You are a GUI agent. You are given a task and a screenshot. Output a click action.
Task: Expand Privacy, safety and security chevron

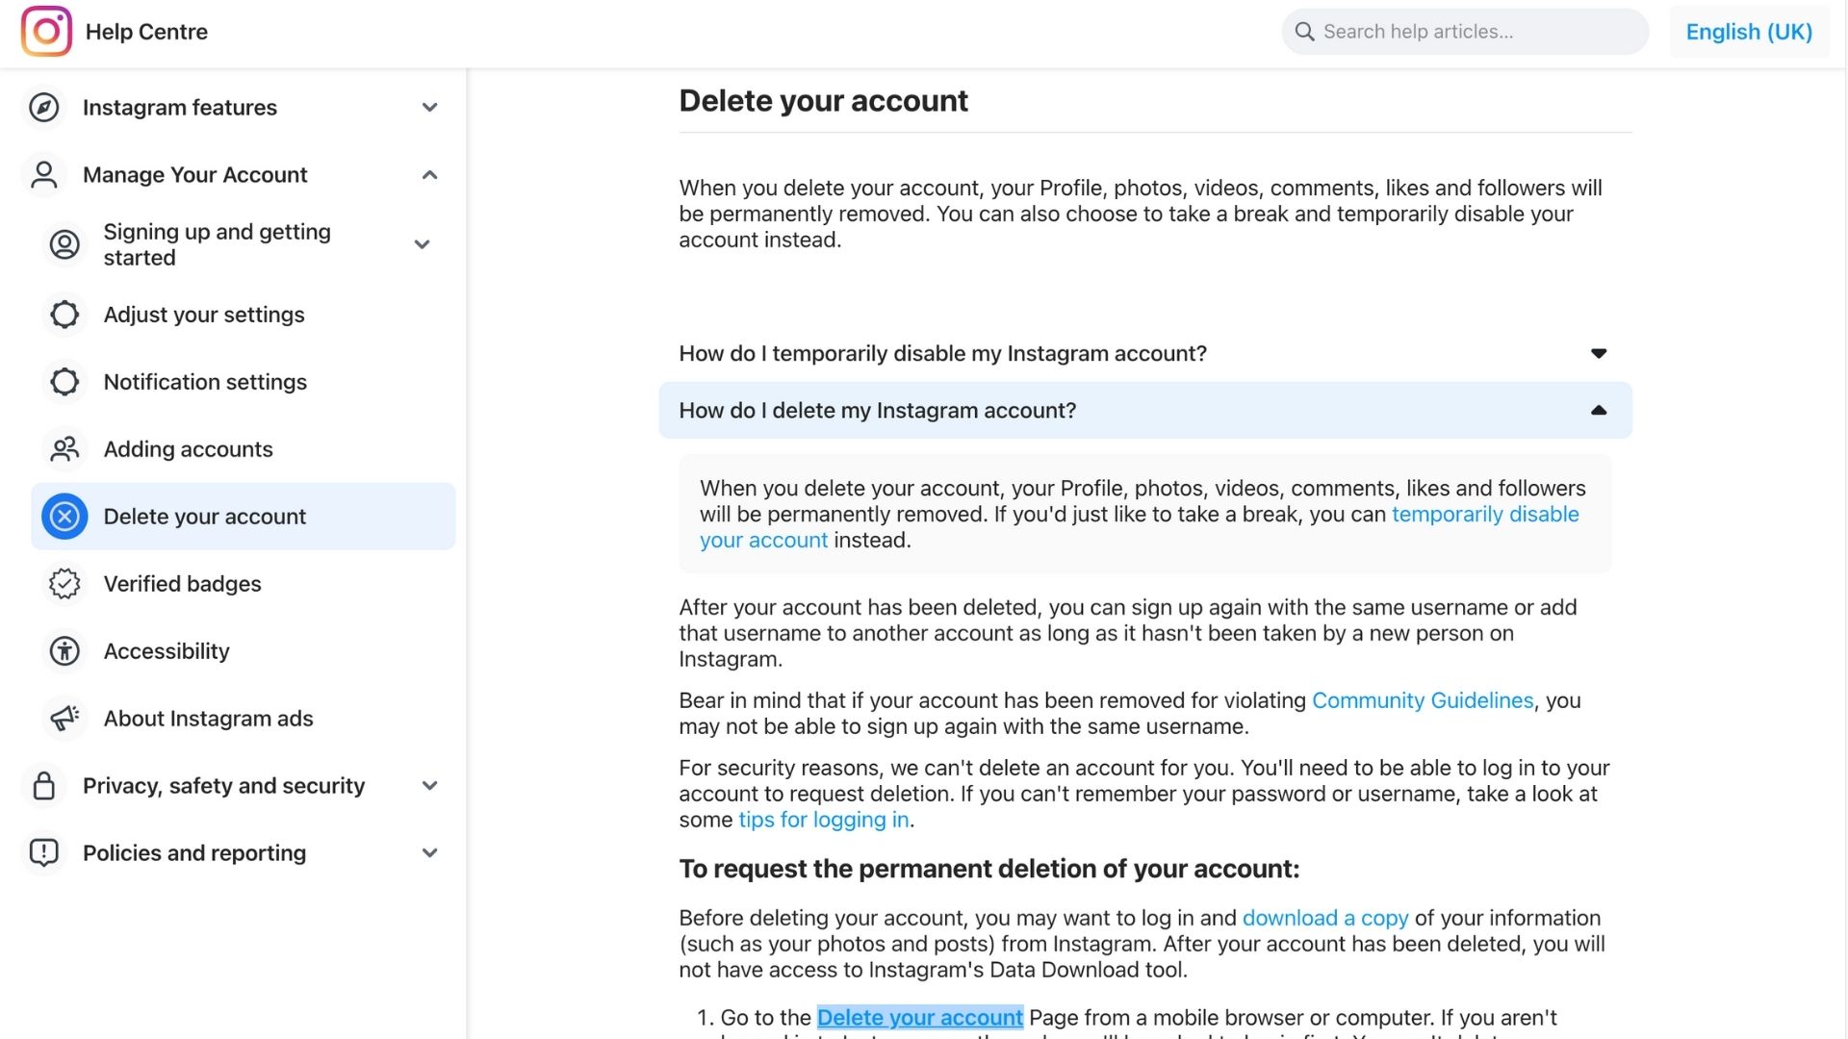coord(430,786)
